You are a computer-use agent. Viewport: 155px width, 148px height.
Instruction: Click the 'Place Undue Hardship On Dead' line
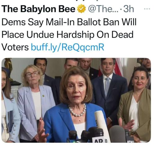(x=68, y=35)
